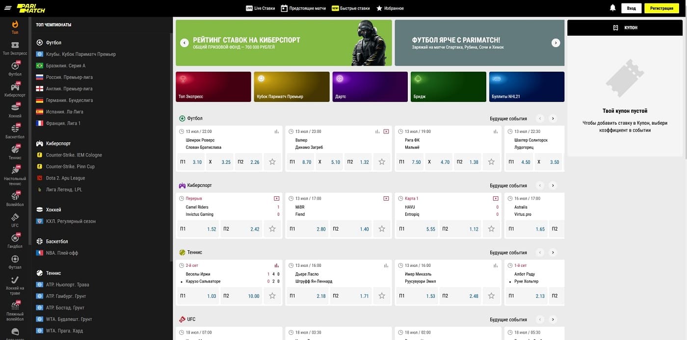Click the notifications bell icon

(612, 8)
